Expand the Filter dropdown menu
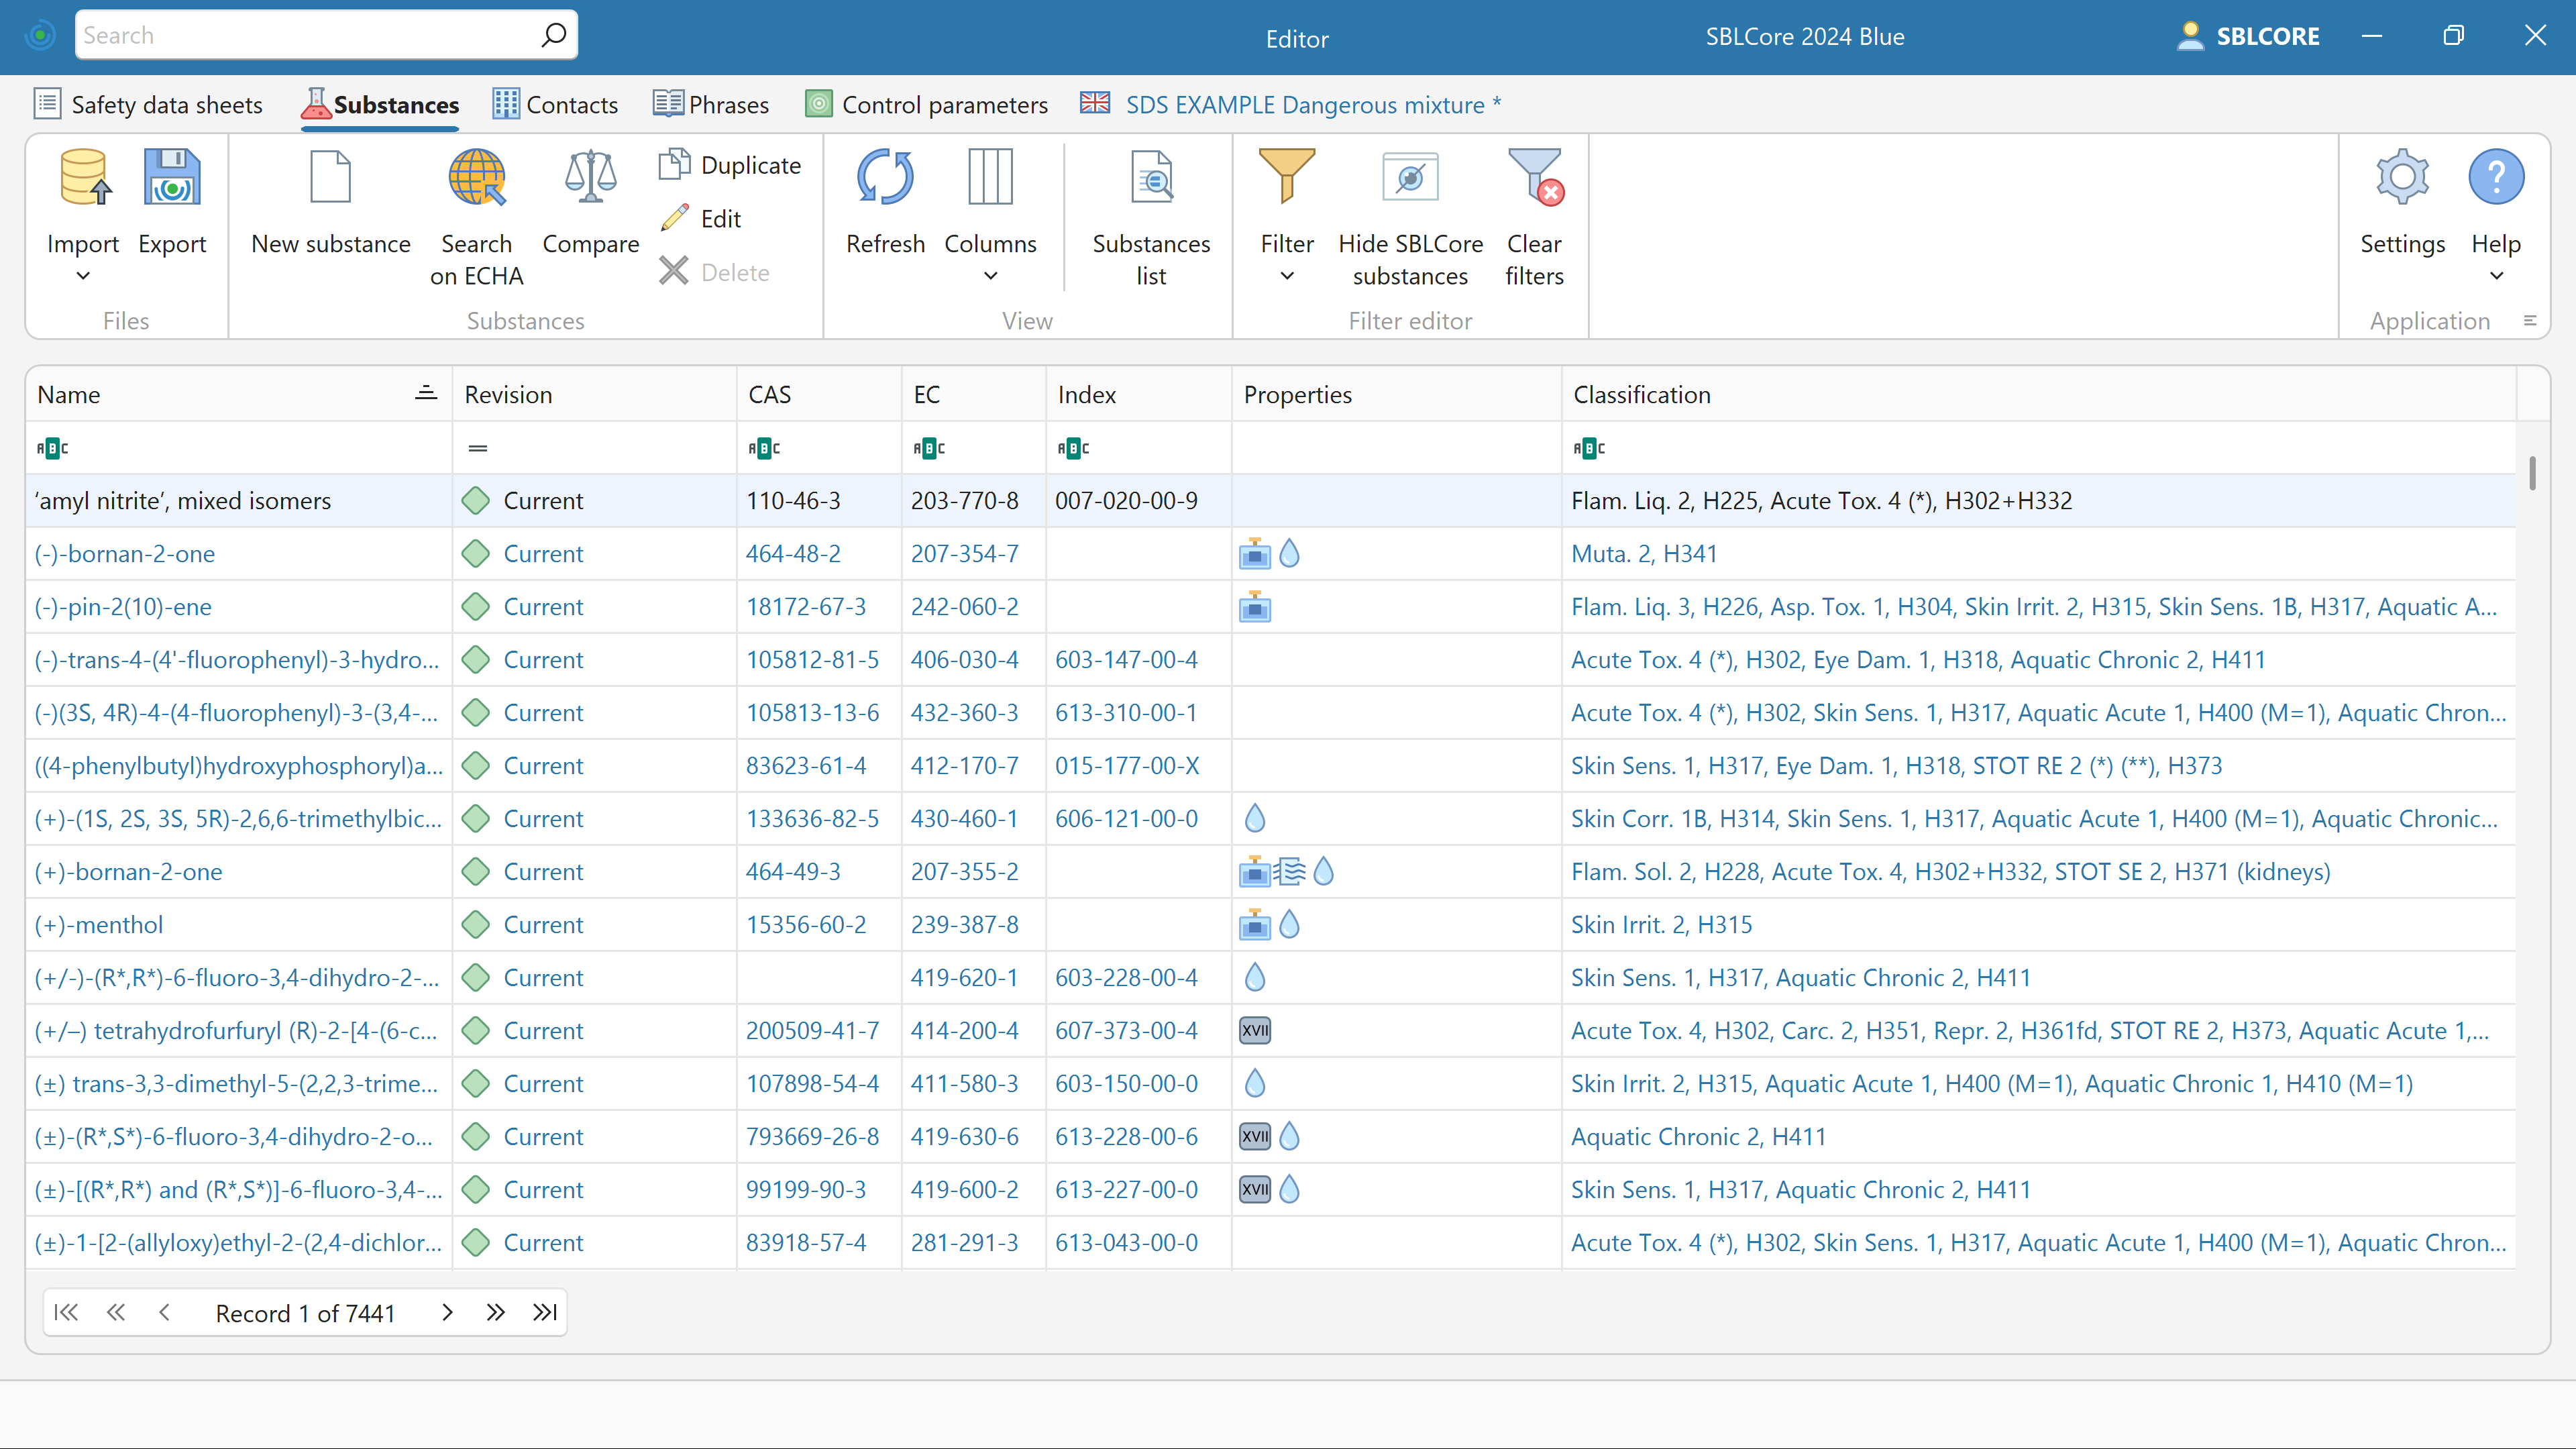The image size is (2576, 1449). tap(1287, 276)
